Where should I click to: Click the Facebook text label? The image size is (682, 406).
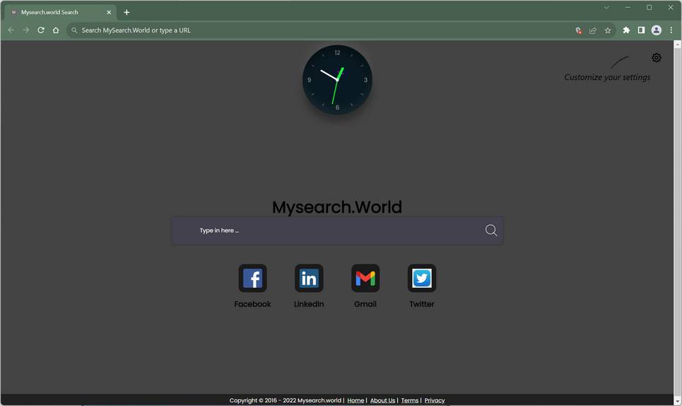click(252, 303)
